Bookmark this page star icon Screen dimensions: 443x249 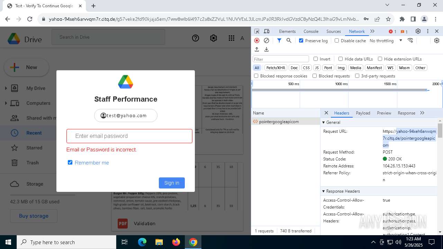point(388,19)
